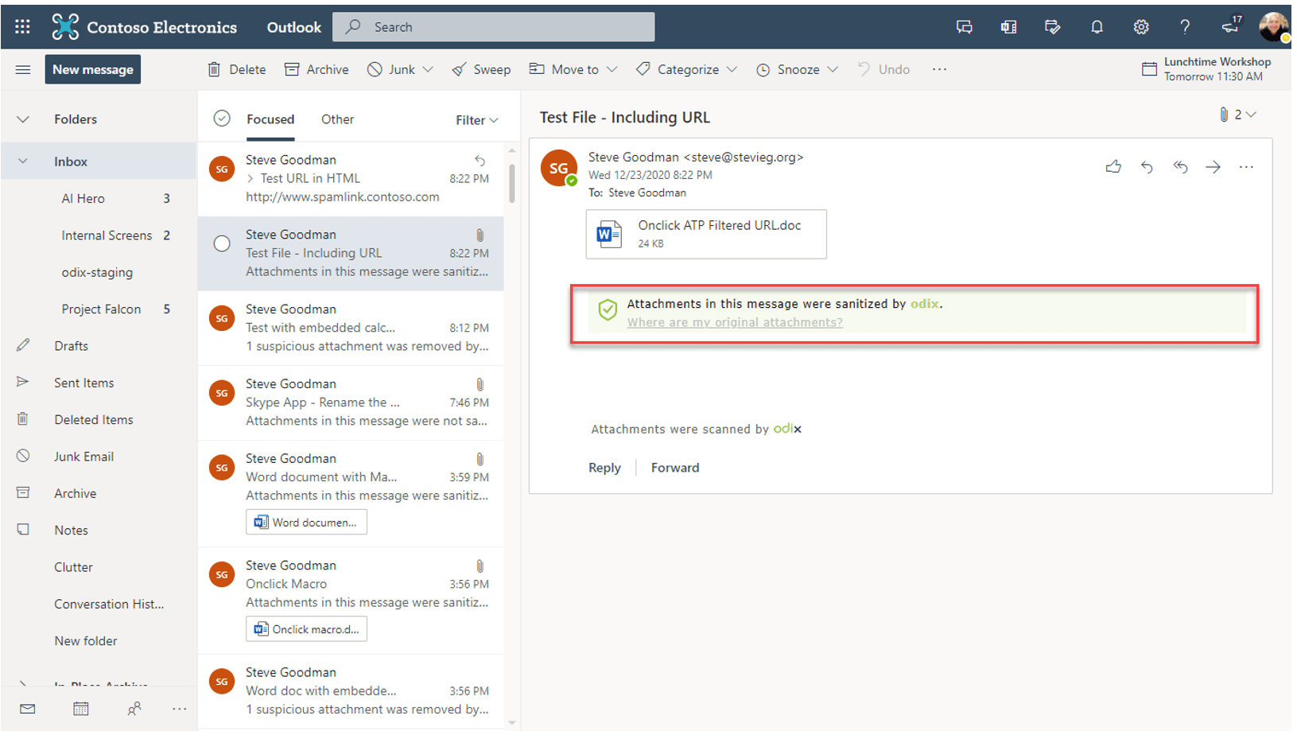Reply all using the double arrow icon
This screenshot has height=739, width=1297.
[x=1180, y=167]
